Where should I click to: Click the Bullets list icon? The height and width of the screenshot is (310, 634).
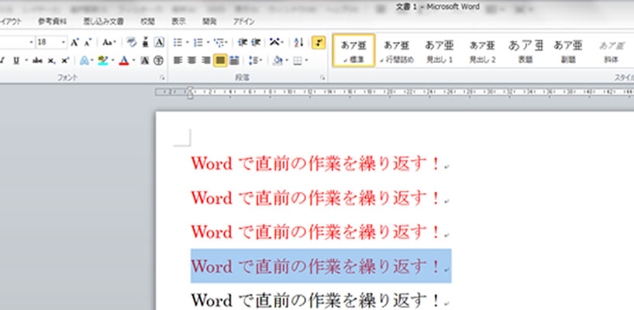tap(178, 42)
